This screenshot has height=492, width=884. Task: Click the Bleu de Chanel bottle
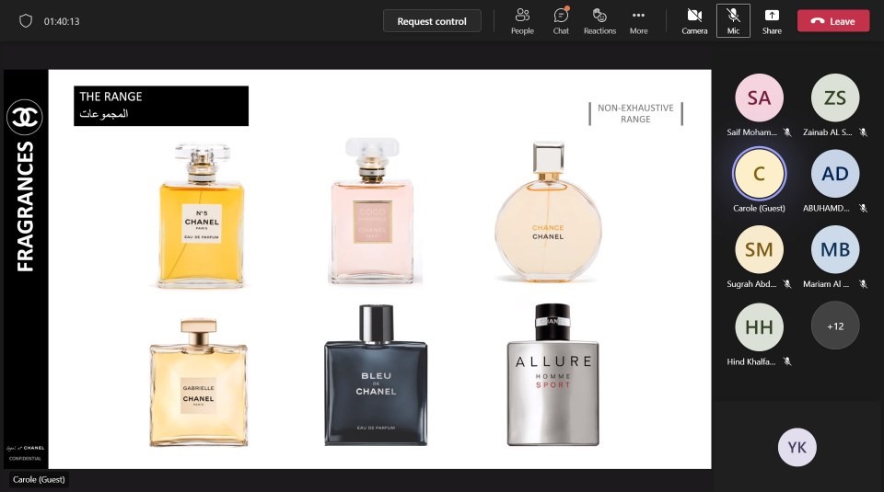pos(376,375)
